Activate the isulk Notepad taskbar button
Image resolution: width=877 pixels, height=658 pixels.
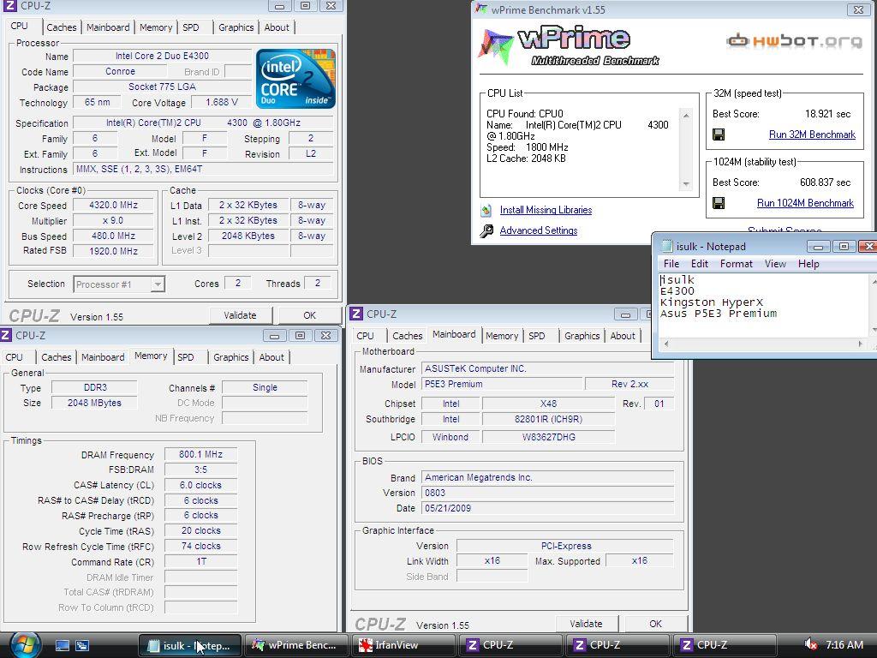tap(189, 645)
